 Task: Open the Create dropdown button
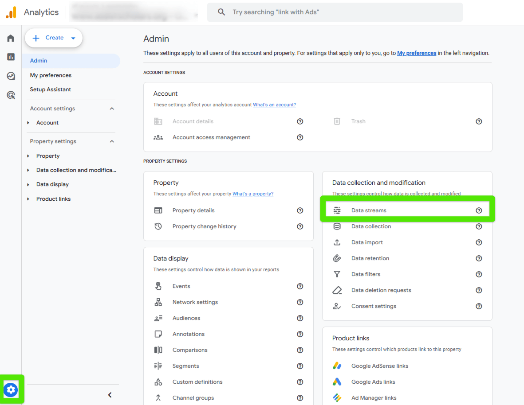(x=54, y=38)
